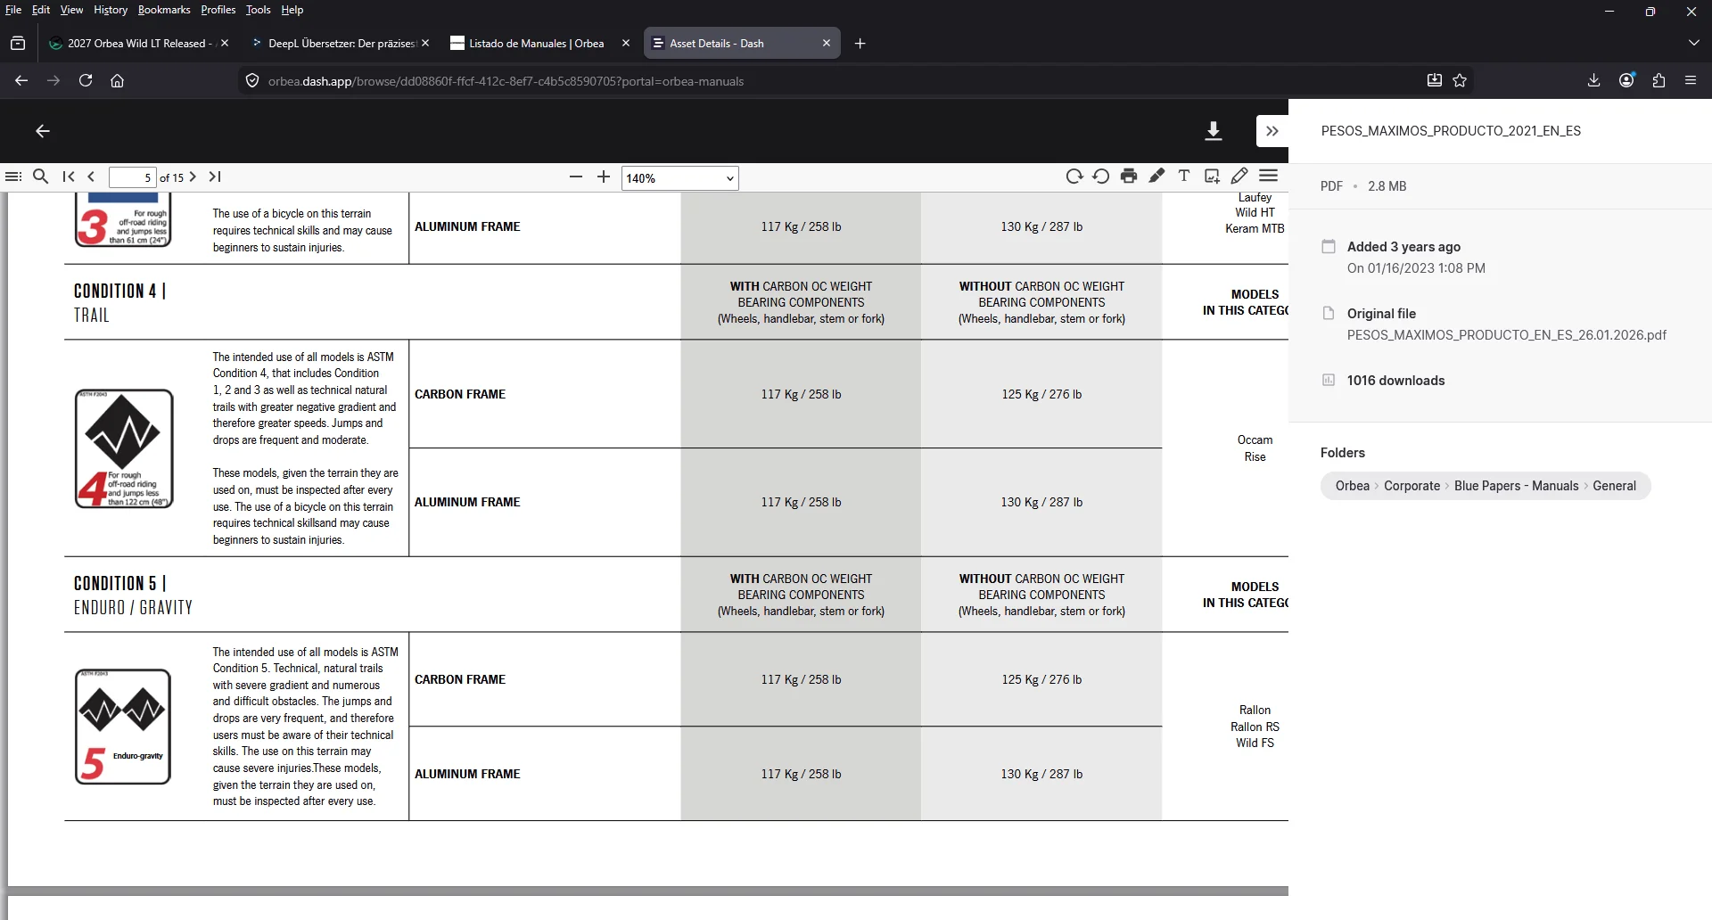This screenshot has height=920, width=1712.
Task: Collapse the asset details panel
Action: (x=1272, y=131)
